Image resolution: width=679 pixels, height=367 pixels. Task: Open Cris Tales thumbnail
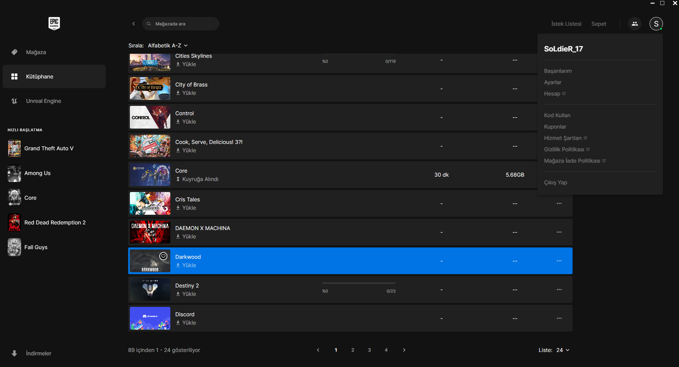point(150,203)
